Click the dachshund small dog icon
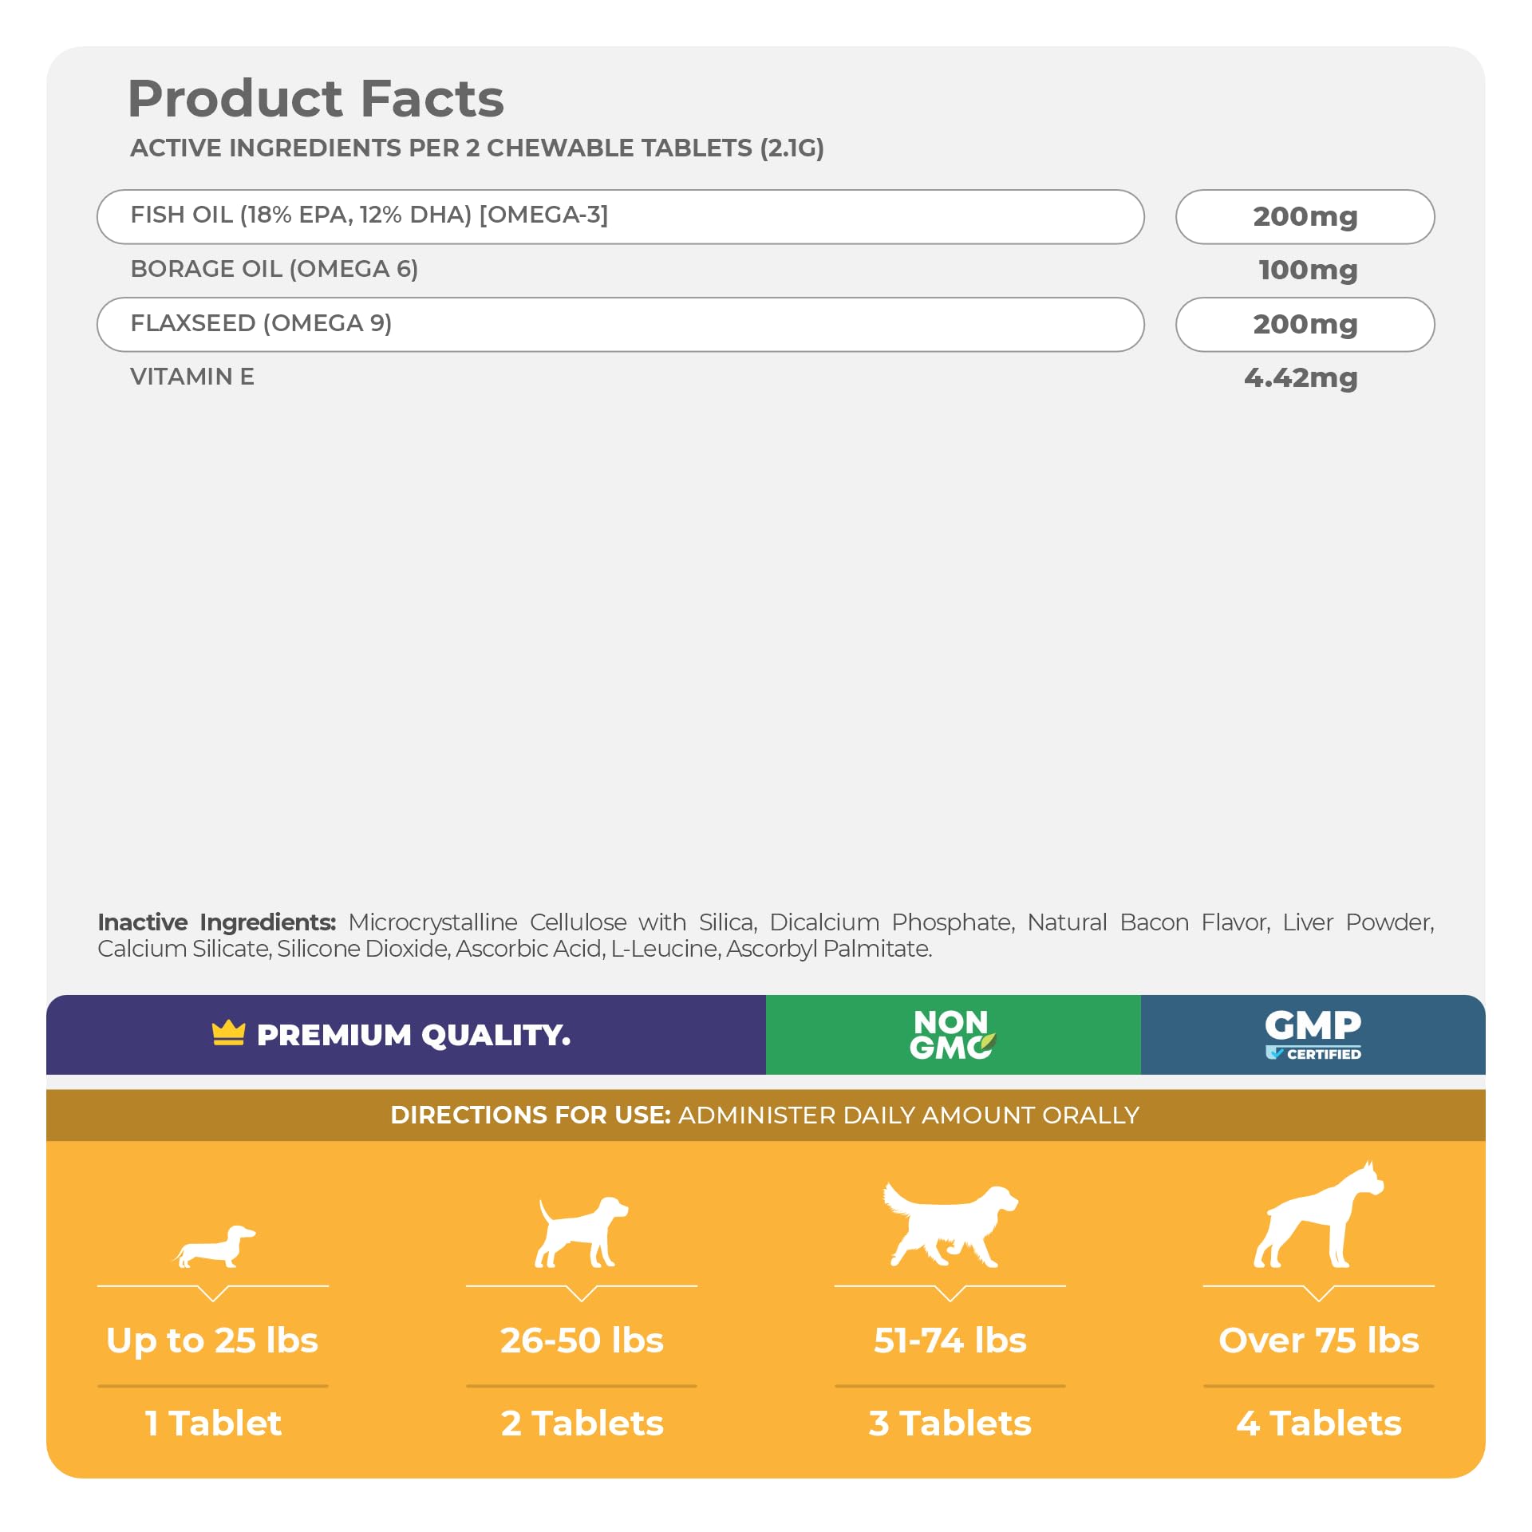The height and width of the screenshot is (1532, 1532). (x=214, y=1246)
